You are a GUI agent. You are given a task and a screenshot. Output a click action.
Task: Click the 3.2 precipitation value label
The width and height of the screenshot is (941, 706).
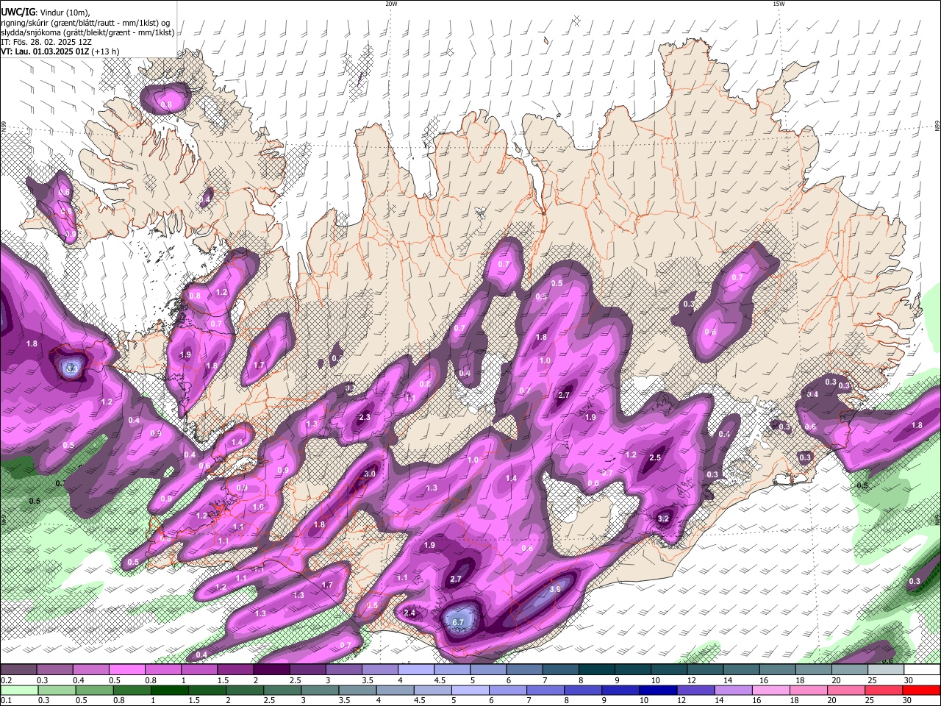663,518
